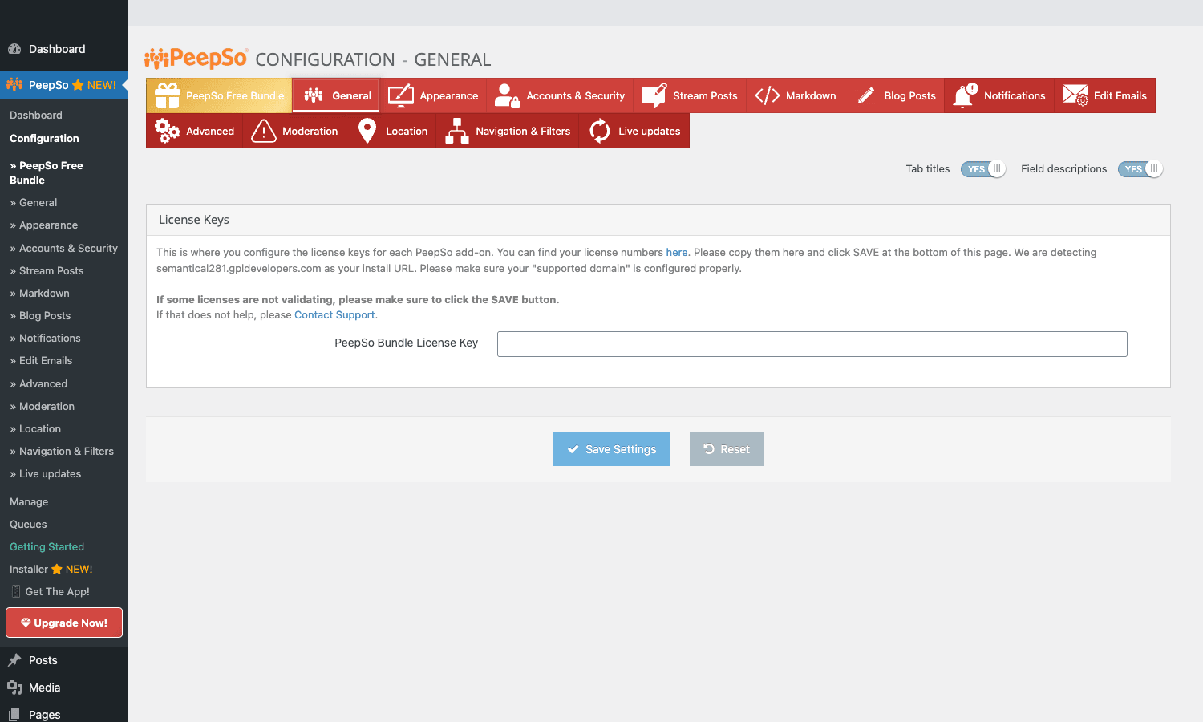Viewport: 1203px width, 722px height.
Task: Click the Navigation & Filters sitemap icon
Action: click(457, 131)
